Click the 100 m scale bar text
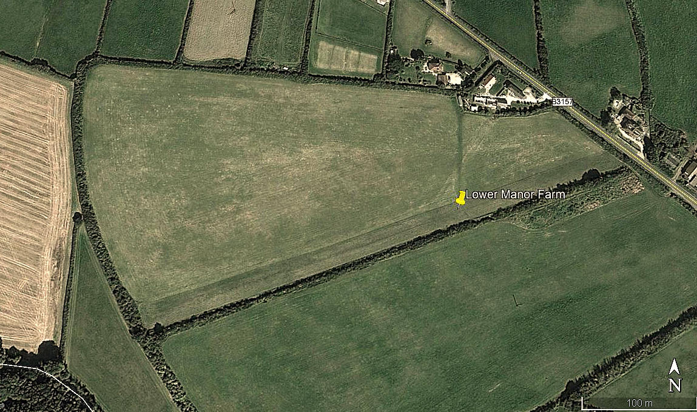 [x=639, y=403]
